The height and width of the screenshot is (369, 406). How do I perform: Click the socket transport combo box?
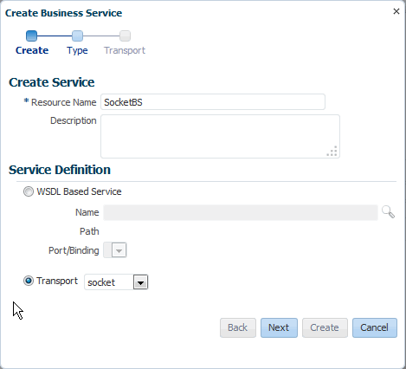[x=116, y=282]
